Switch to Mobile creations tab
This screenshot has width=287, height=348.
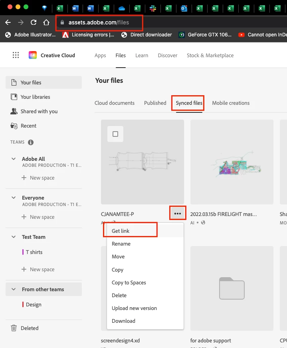[231, 103]
